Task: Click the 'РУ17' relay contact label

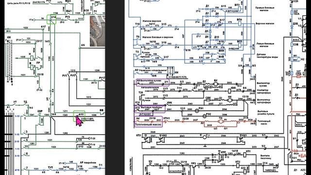Action: tap(102, 78)
